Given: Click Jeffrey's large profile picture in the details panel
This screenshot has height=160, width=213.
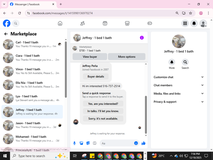Looking at the screenshot, I should click(178, 41).
